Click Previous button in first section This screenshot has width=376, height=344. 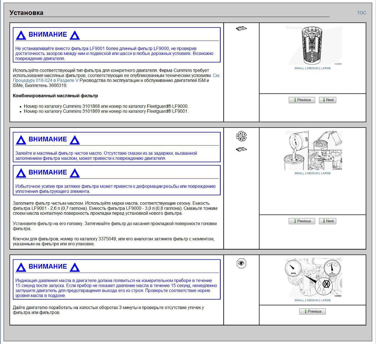[302, 100]
